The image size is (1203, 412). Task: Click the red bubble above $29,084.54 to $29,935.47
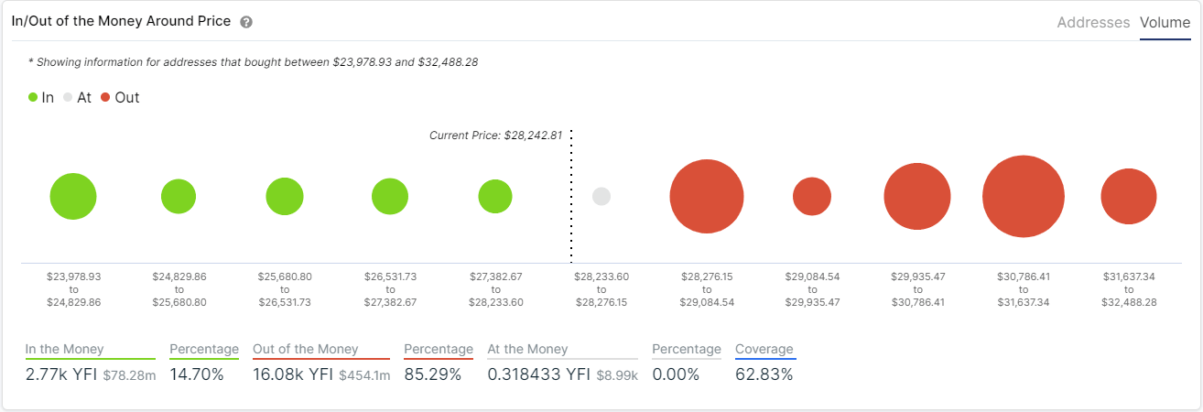tap(812, 196)
